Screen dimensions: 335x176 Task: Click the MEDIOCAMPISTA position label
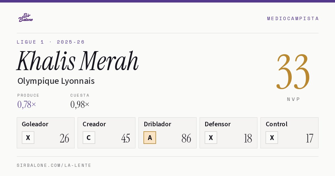tap(293, 18)
